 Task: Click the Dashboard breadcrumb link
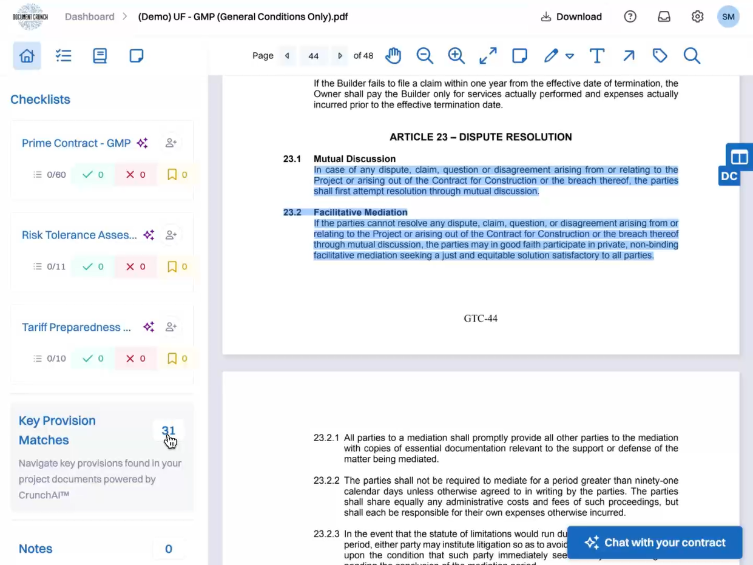89,17
